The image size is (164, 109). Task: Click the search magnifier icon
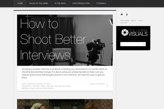click(144, 44)
